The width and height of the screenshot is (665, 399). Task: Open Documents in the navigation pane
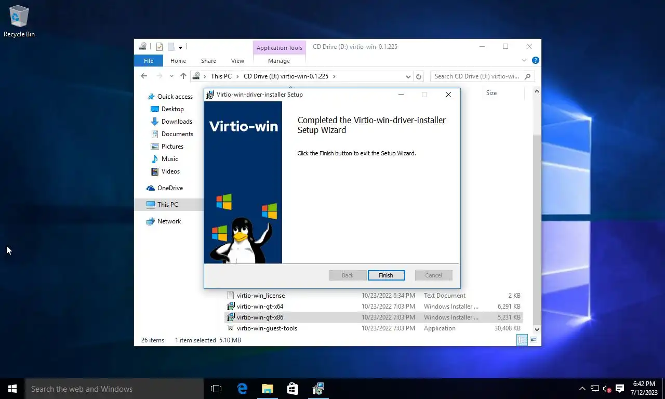click(x=177, y=134)
